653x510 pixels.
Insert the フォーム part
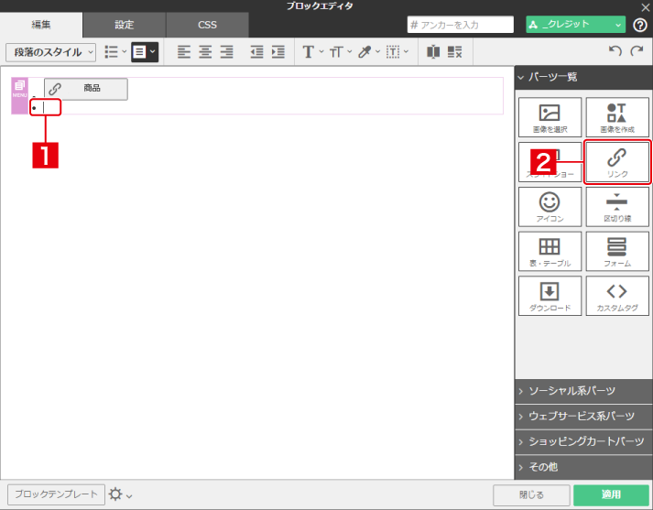point(617,252)
